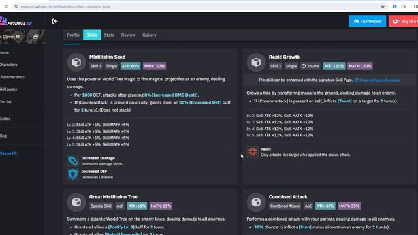The height and width of the screenshot is (235, 418).
Task: Collapse the sidebar with the arrow icon
Action: [55, 21]
